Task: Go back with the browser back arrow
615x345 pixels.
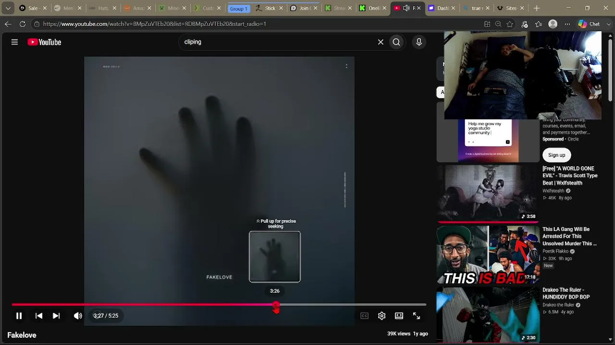Action: click(x=8, y=24)
